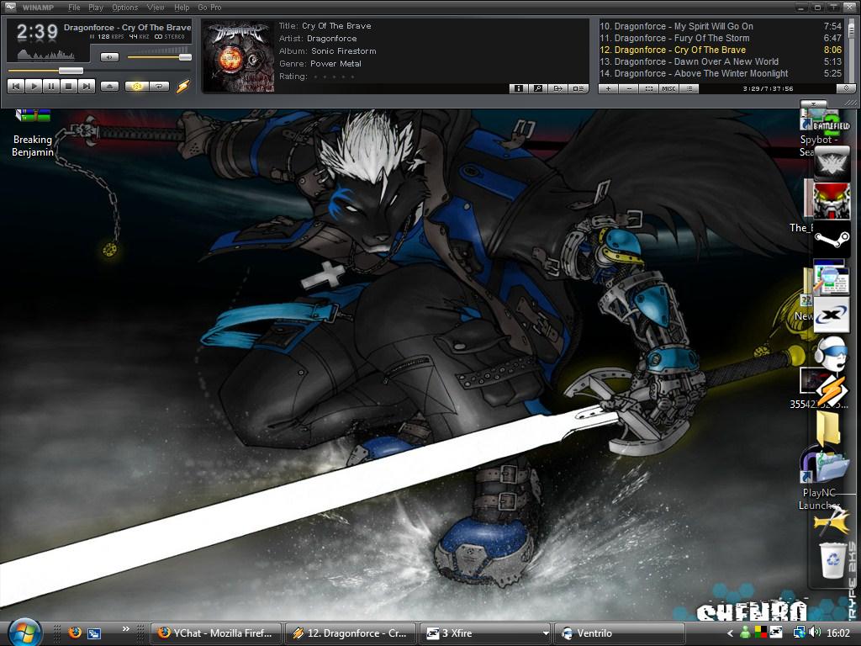
Task: Click the winged emblem dock icon
Action: click(x=832, y=163)
